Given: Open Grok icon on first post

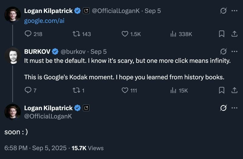Looking at the screenshot, I should [223, 11].
